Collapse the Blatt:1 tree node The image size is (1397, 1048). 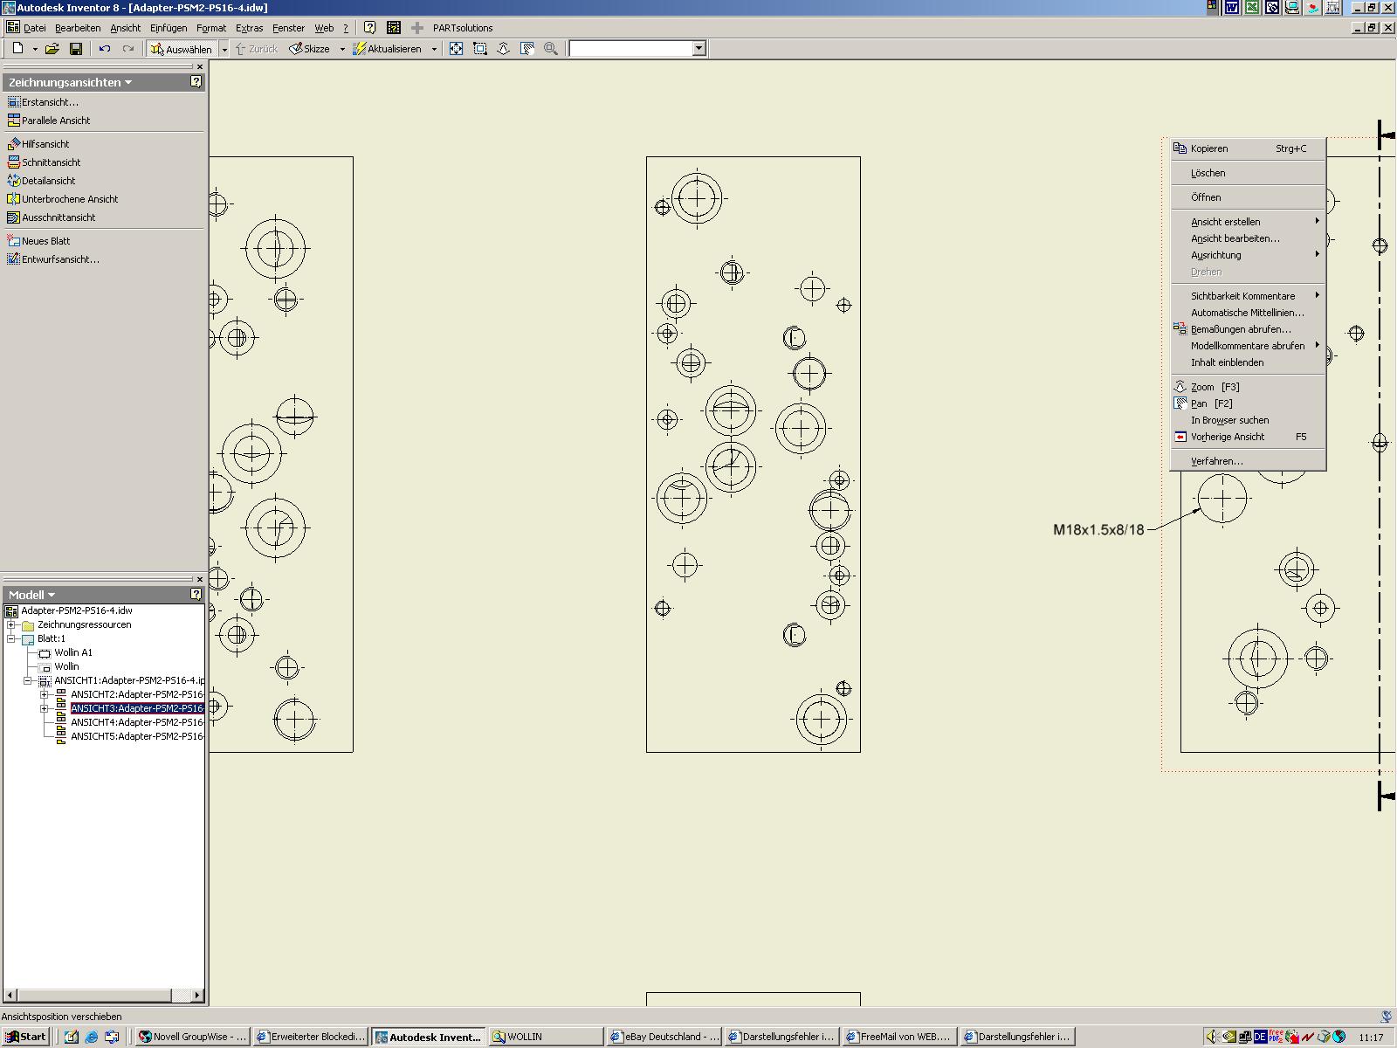coord(11,639)
